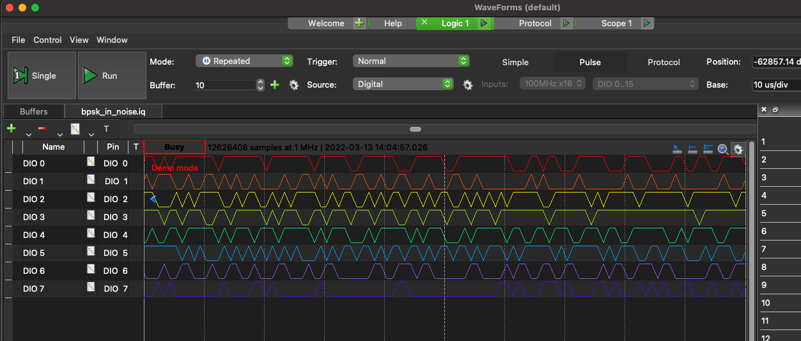The height and width of the screenshot is (341, 801).
Task: Open the Source dropdown set to Digital
Action: click(403, 84)
